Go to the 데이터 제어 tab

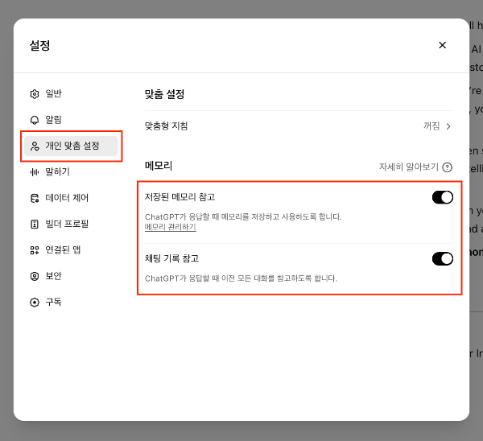click(71, 198)
